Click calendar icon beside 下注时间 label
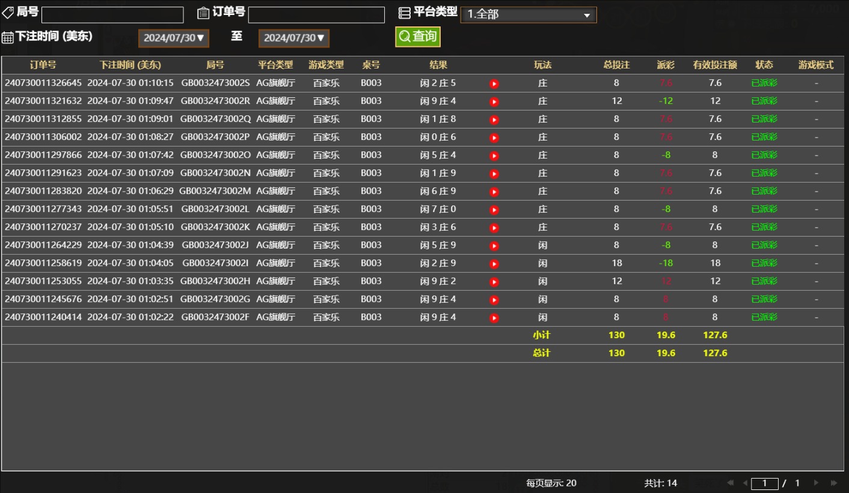 coord(8,37)
